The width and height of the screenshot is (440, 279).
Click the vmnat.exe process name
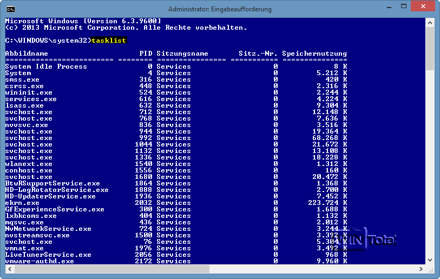(x=24, y=248)
